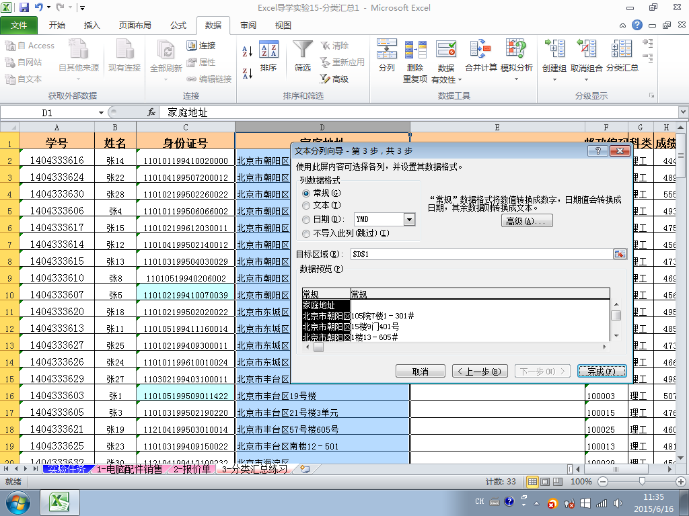689x516 pixels.
Task: Click the Connections (连接) icon
Action: 201,46
